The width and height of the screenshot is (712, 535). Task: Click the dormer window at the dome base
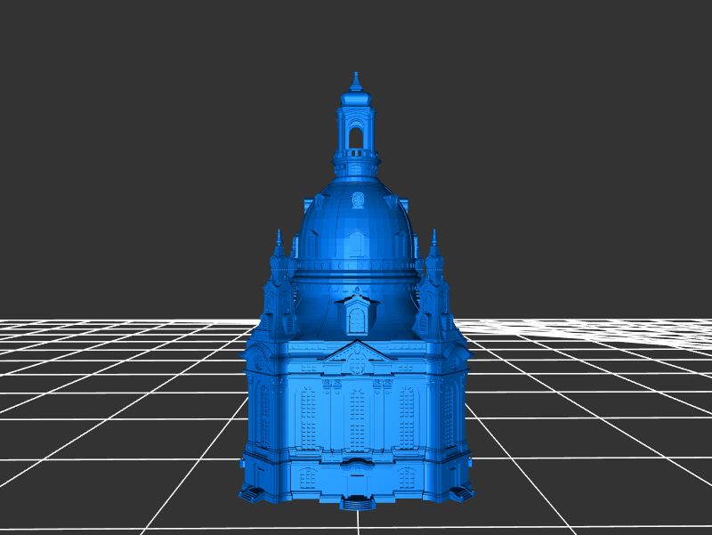click(x=357, y=318)
